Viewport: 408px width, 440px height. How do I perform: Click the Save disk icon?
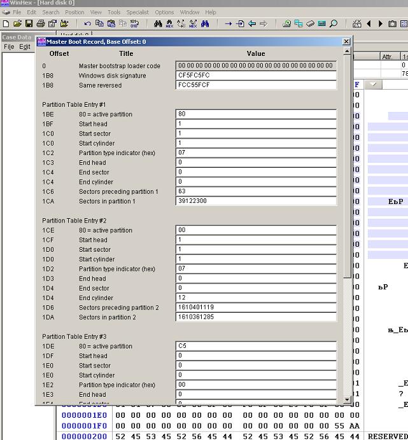[29, 24]
